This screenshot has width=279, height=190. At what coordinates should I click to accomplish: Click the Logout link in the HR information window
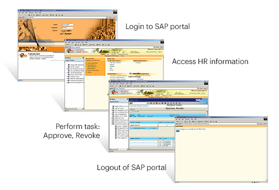pyautogui.click(x=160, y=52)
